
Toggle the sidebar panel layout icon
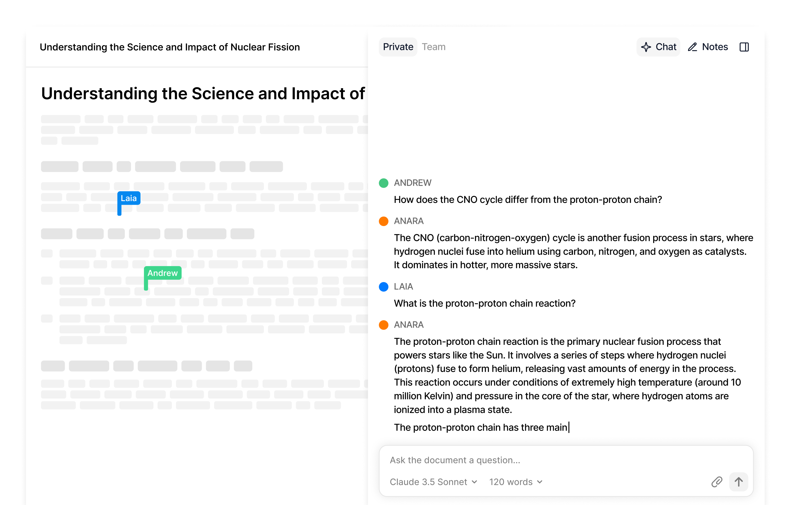744,47
